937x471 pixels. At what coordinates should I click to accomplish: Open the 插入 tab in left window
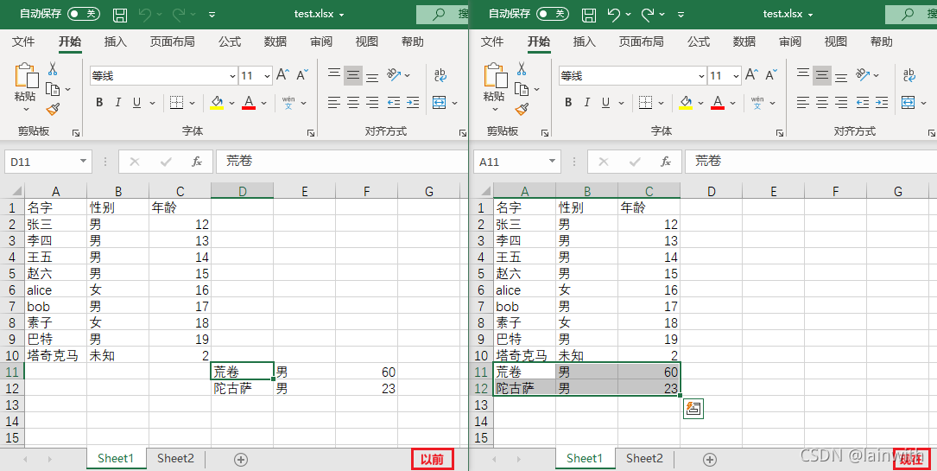tap(116, 41)
